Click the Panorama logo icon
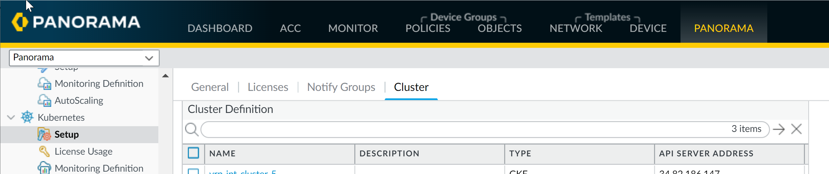This screenshot has height=174, width=829. pyautogui.click(x=20, y=22)
